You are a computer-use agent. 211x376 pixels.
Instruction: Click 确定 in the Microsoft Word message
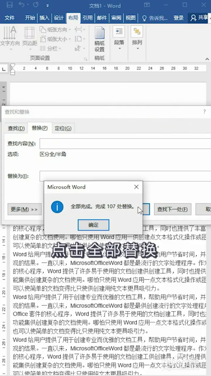93,225
